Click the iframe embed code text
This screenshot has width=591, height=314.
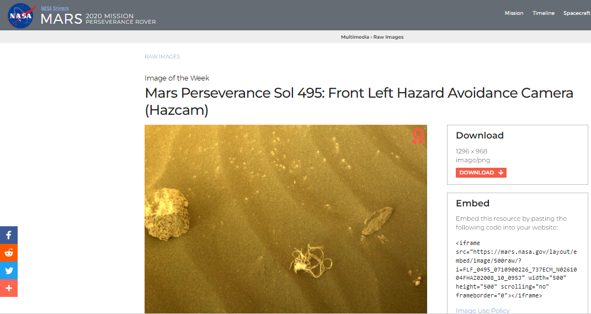(x=516, y=269)
